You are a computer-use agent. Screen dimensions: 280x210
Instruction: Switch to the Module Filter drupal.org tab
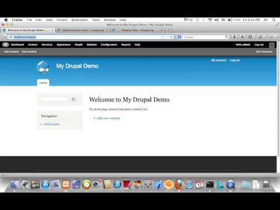(138, 30)
